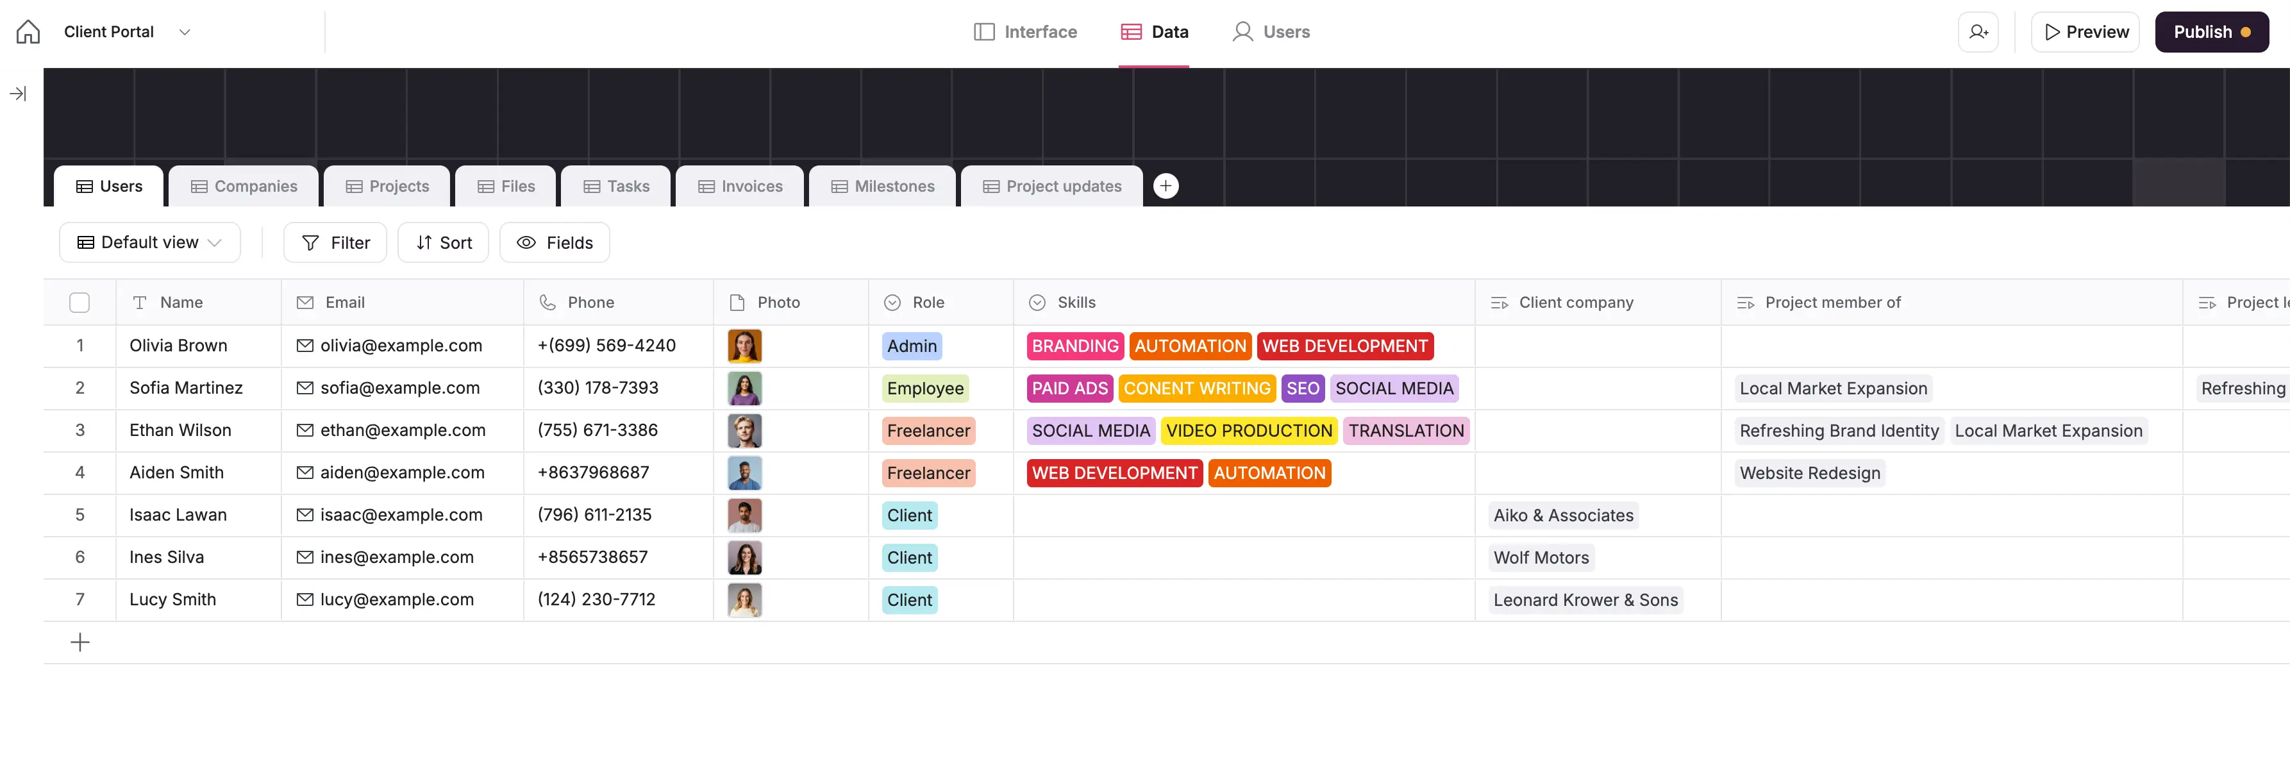Screen dimensions: 2290x772
Task: Switch to the Interface tab
Action: [x=1025, y=32]
